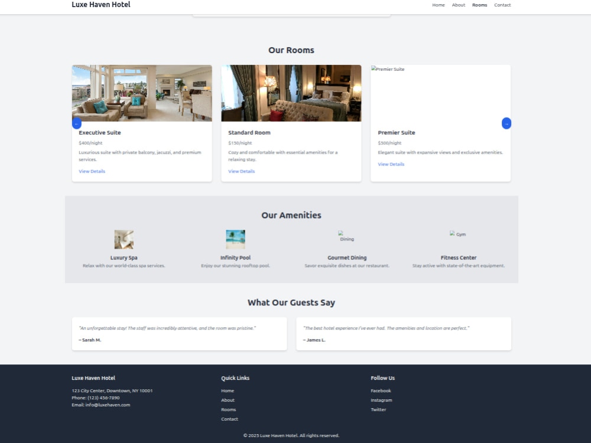Click the Premier Suite missing image placeholder
This screenshot has width=591, height=443.
point(441,93)
